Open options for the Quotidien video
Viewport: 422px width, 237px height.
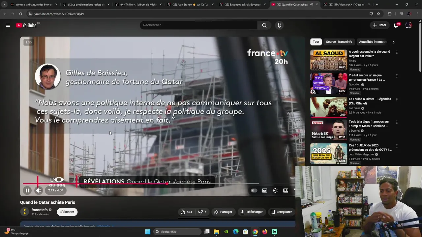coord(397,76)
